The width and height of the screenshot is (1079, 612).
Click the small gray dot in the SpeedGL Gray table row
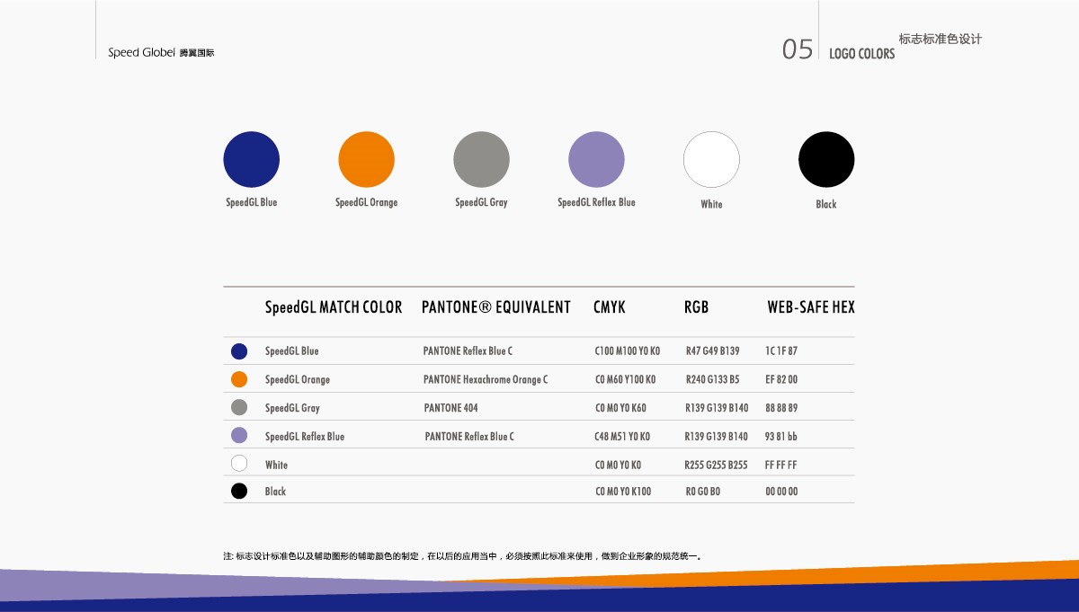coord(239,407)
